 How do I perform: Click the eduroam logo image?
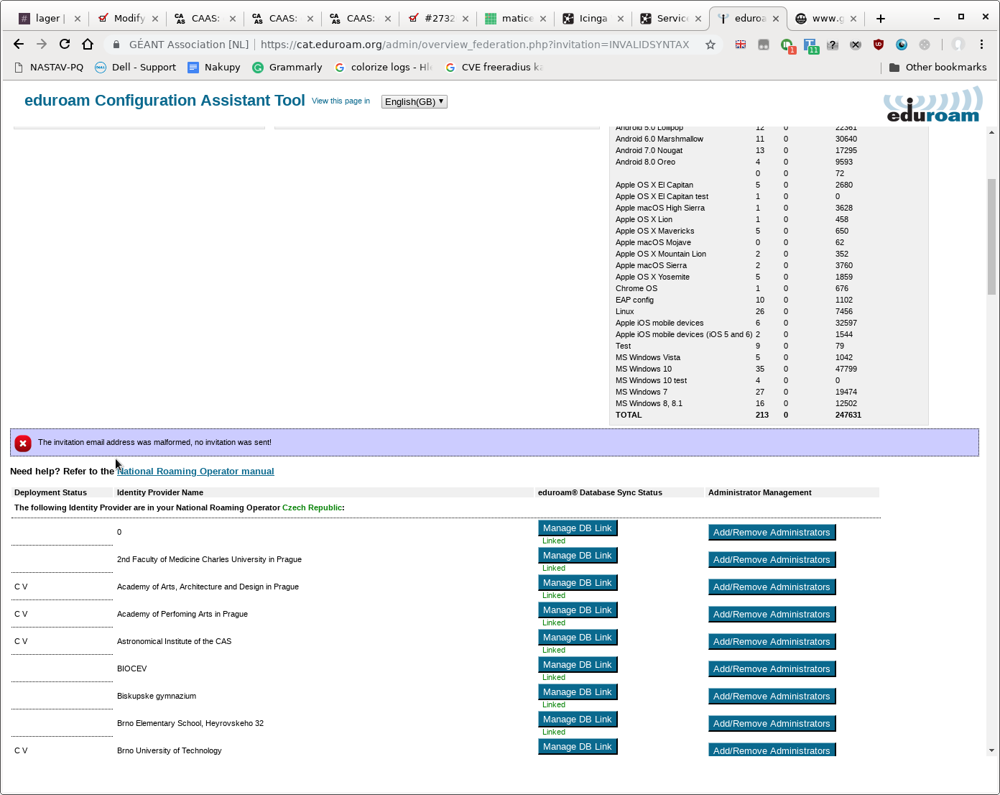(x=932, y=105)
